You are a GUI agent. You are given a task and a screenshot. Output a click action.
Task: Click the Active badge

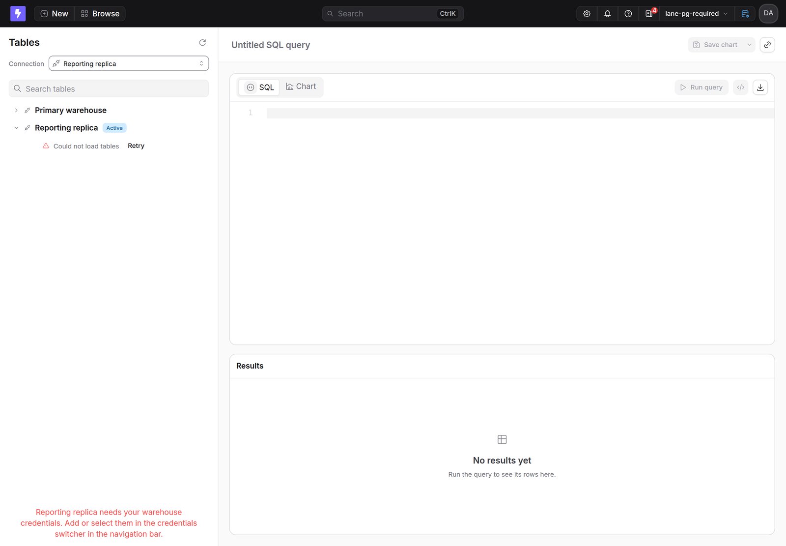click(x=114, y=128)
